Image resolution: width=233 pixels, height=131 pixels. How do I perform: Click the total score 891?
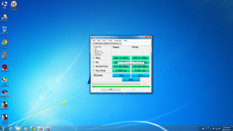pyautogui.click(x=131, y=80)
